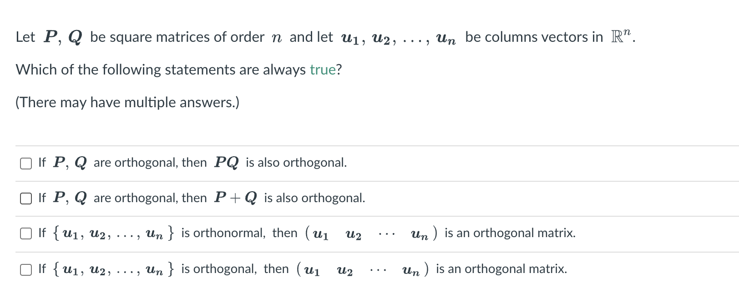
Task: Check the statement 'P + Q is also orthogonal'
Action: [x=25, y=199]
